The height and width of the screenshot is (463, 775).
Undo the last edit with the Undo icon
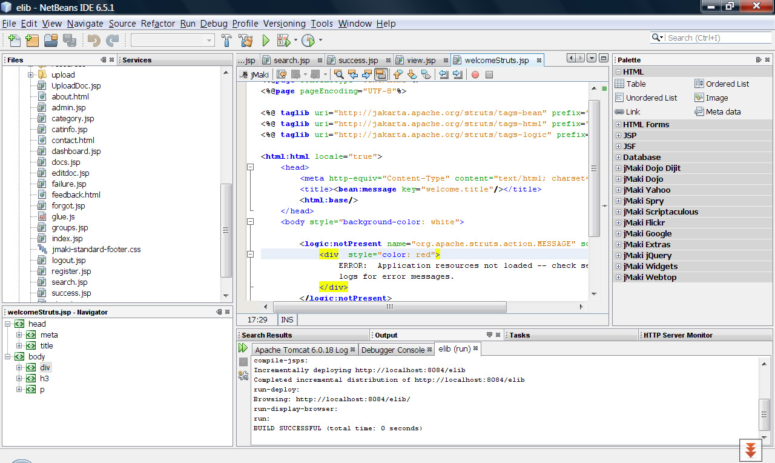pyautogui.click(x=94, y=41)
